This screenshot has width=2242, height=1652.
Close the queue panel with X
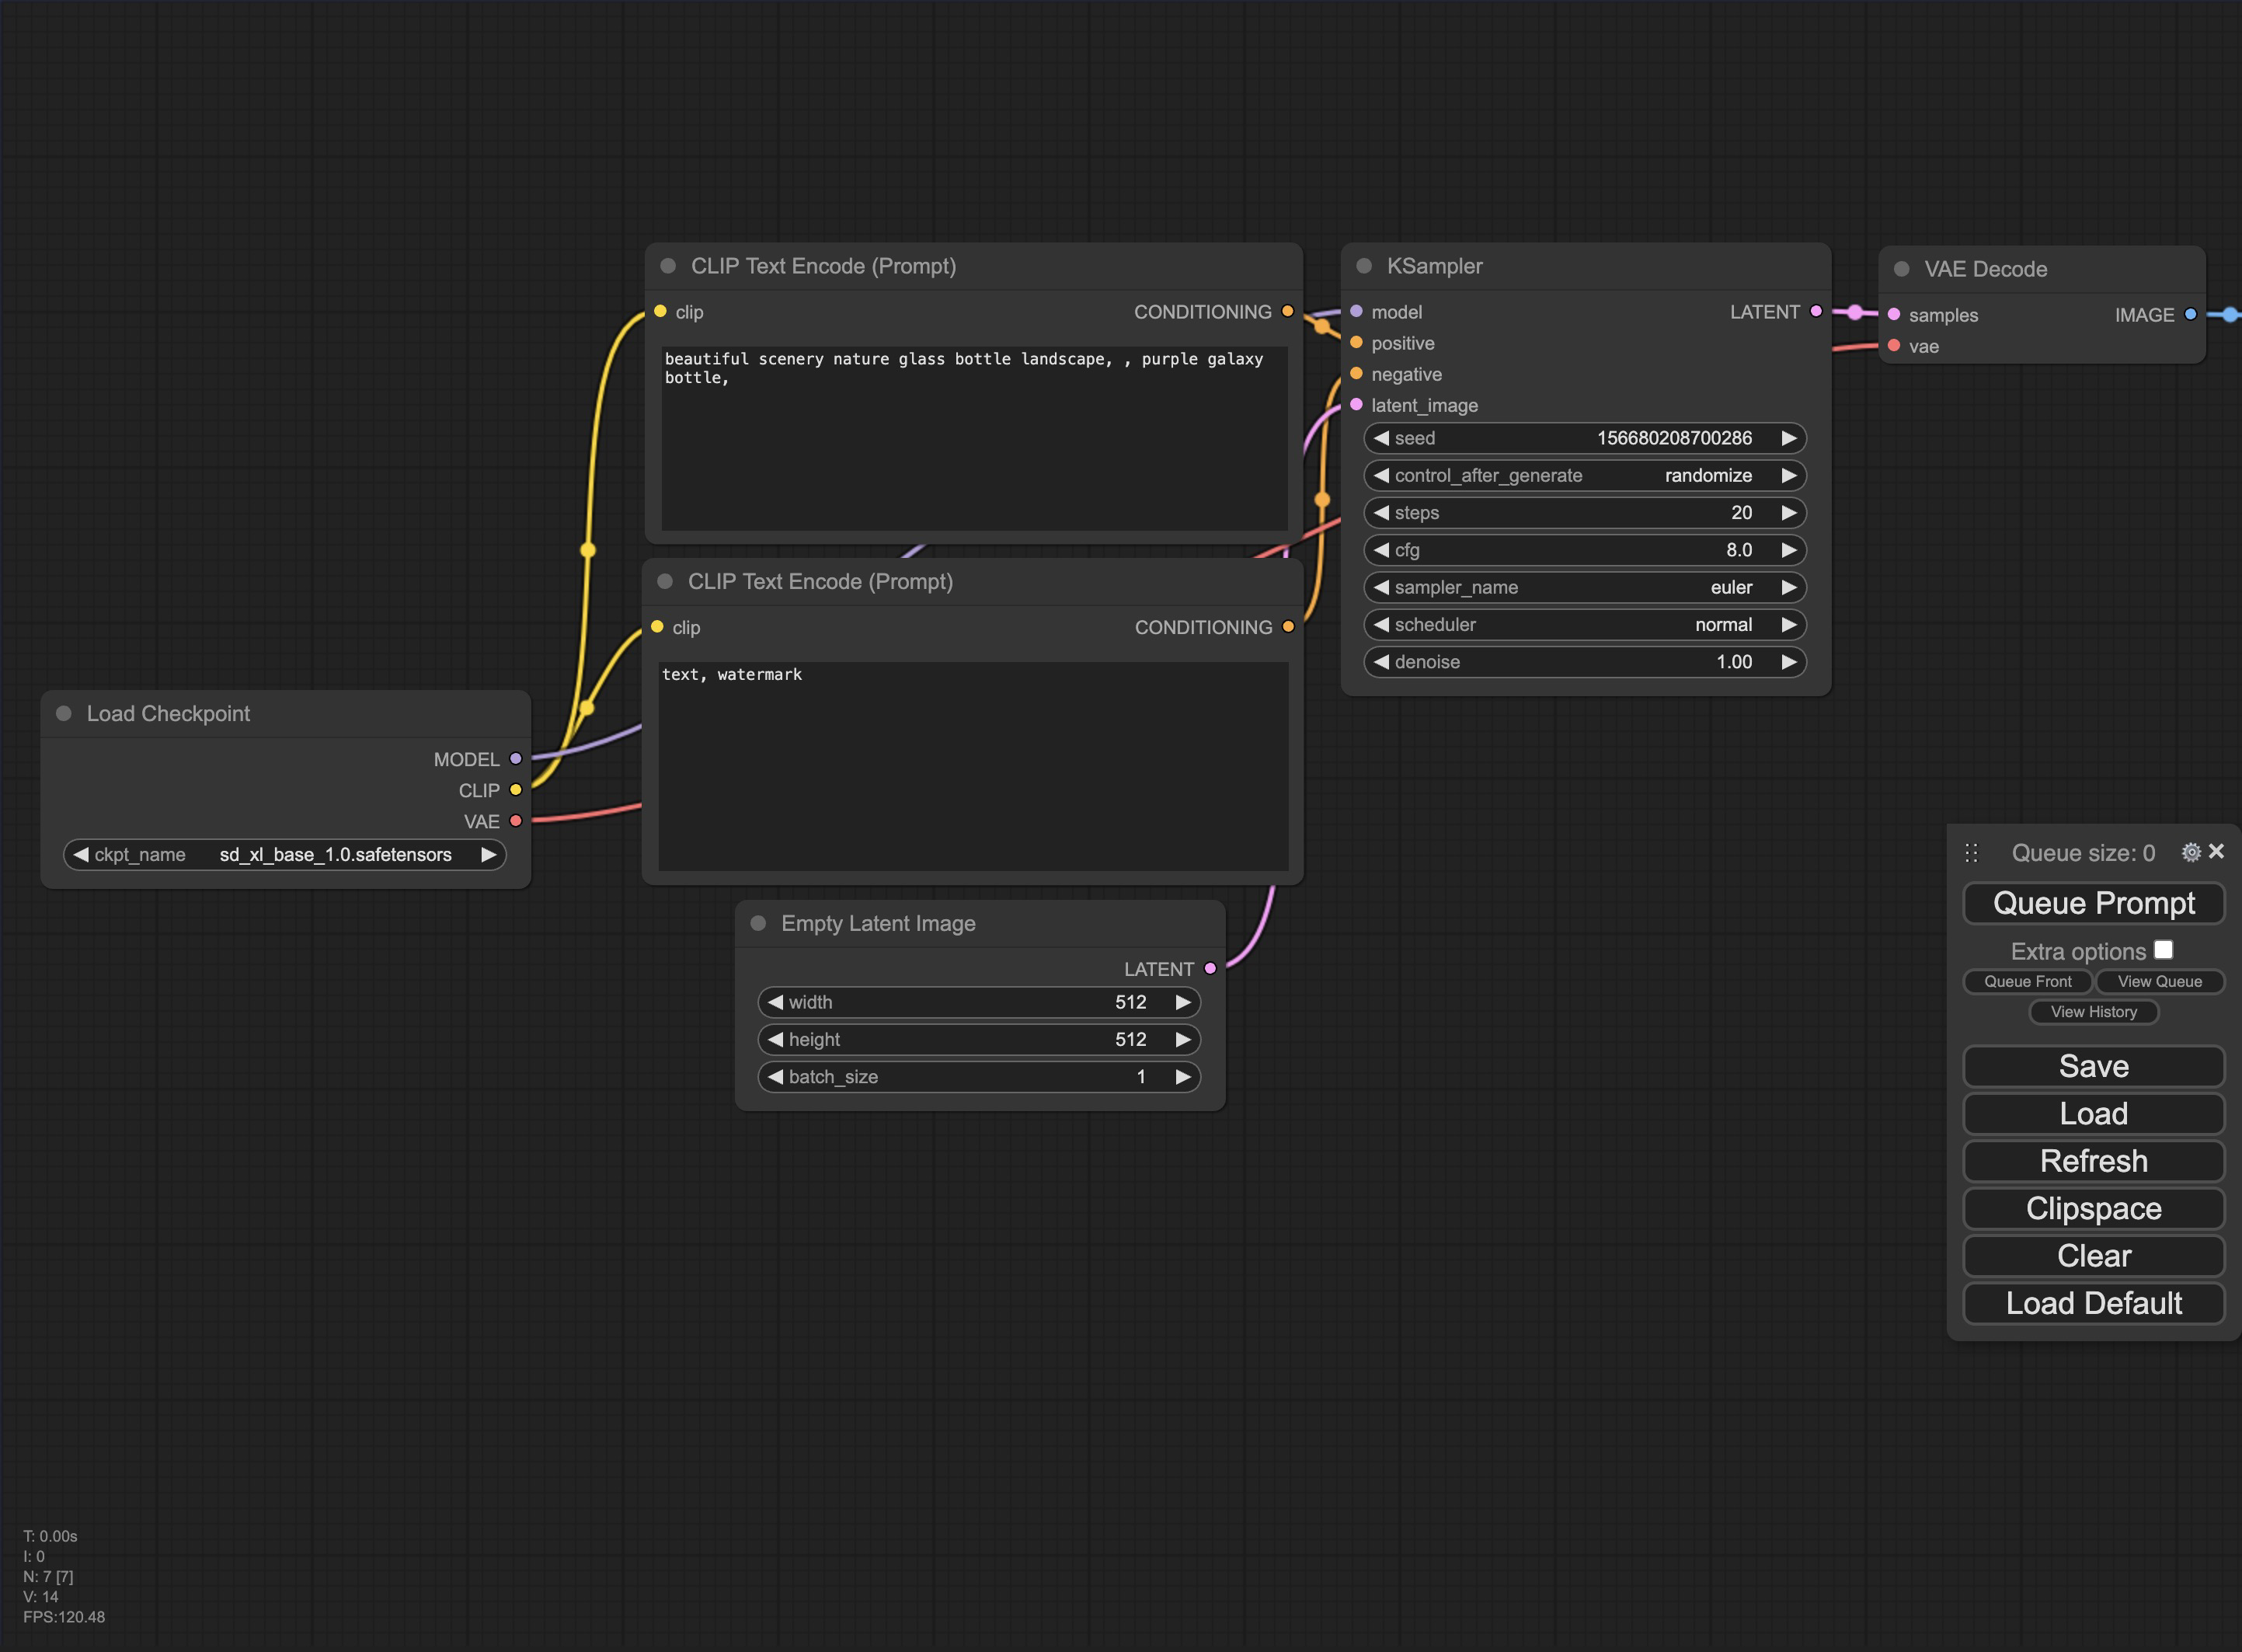coord(2216,851)
